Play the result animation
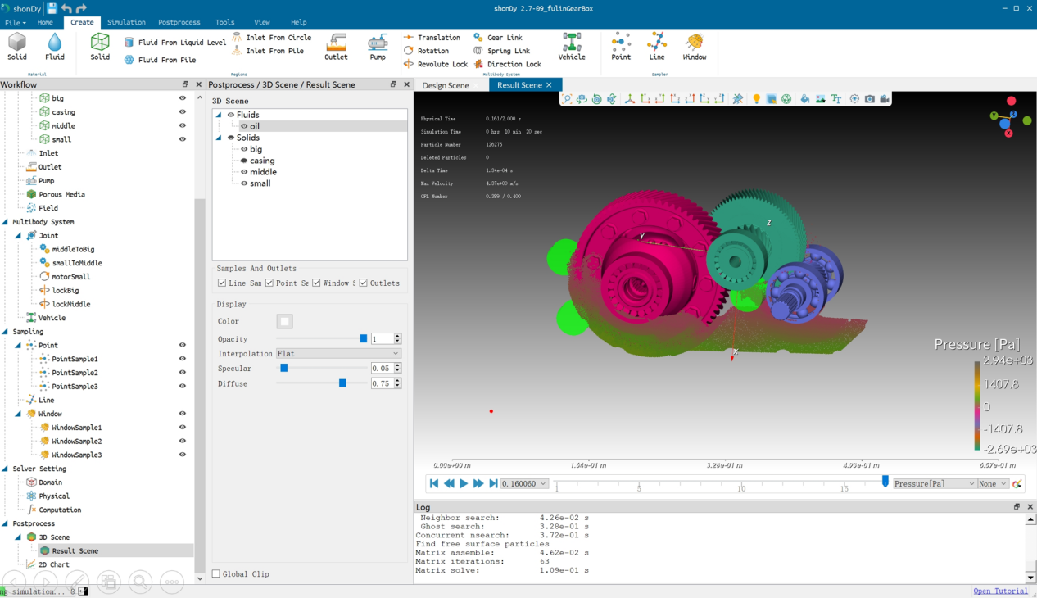Screen dimensions: 1037x598 (x=464, y=484)
